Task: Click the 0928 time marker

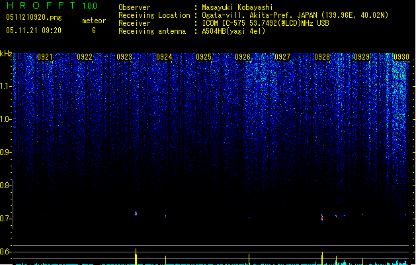Action: [322, 57]
